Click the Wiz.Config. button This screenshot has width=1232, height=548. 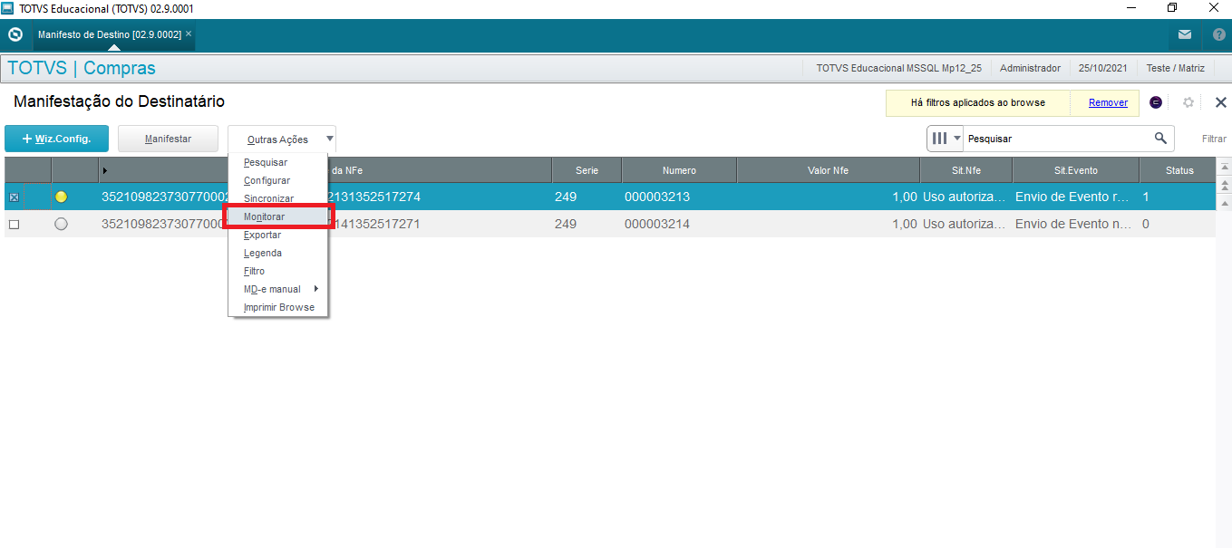click(56, 139)
